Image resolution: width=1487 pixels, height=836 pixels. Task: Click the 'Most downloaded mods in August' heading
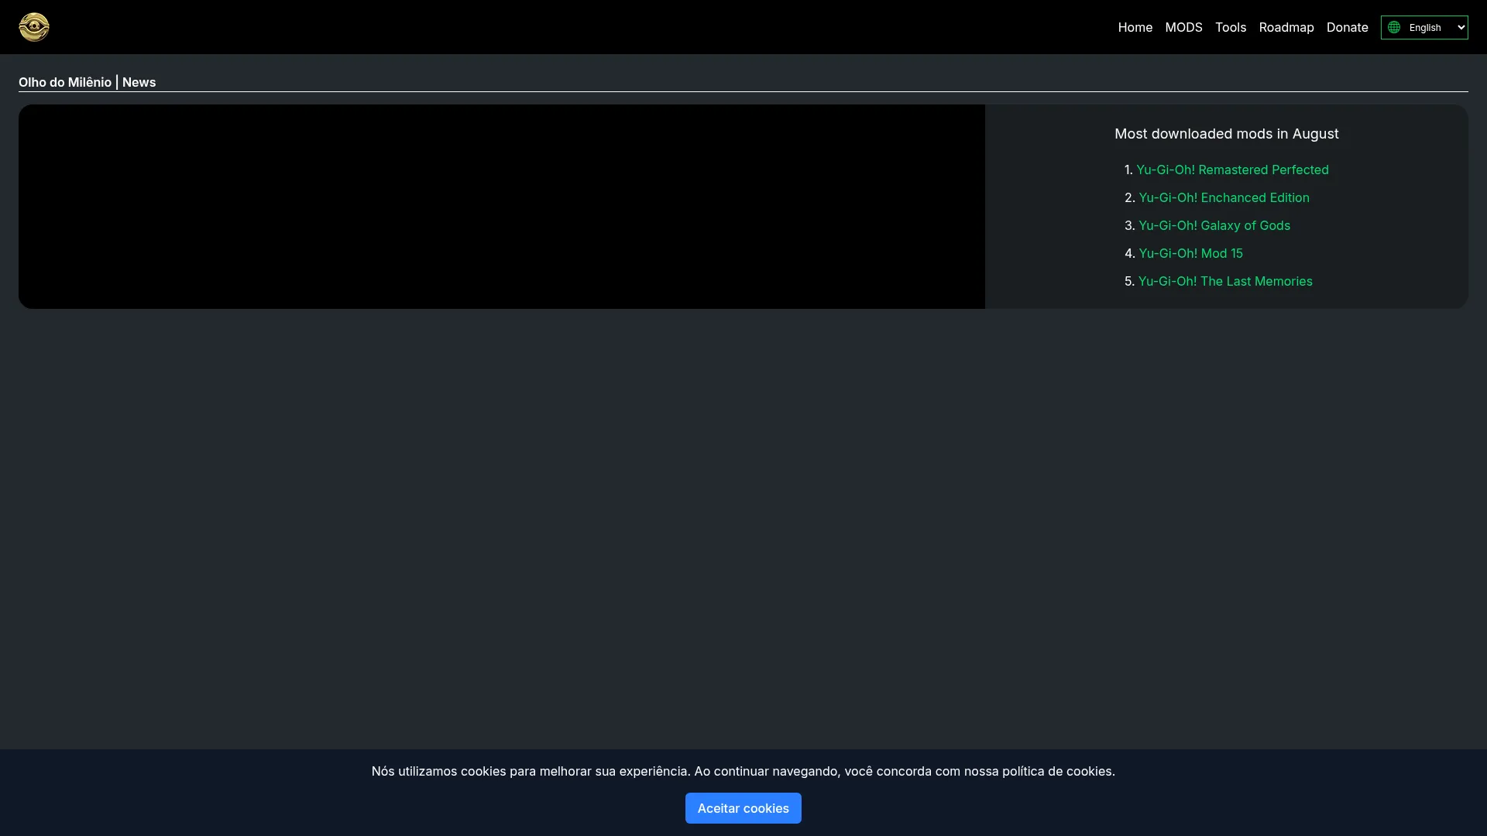click(x=1226, y=134)
